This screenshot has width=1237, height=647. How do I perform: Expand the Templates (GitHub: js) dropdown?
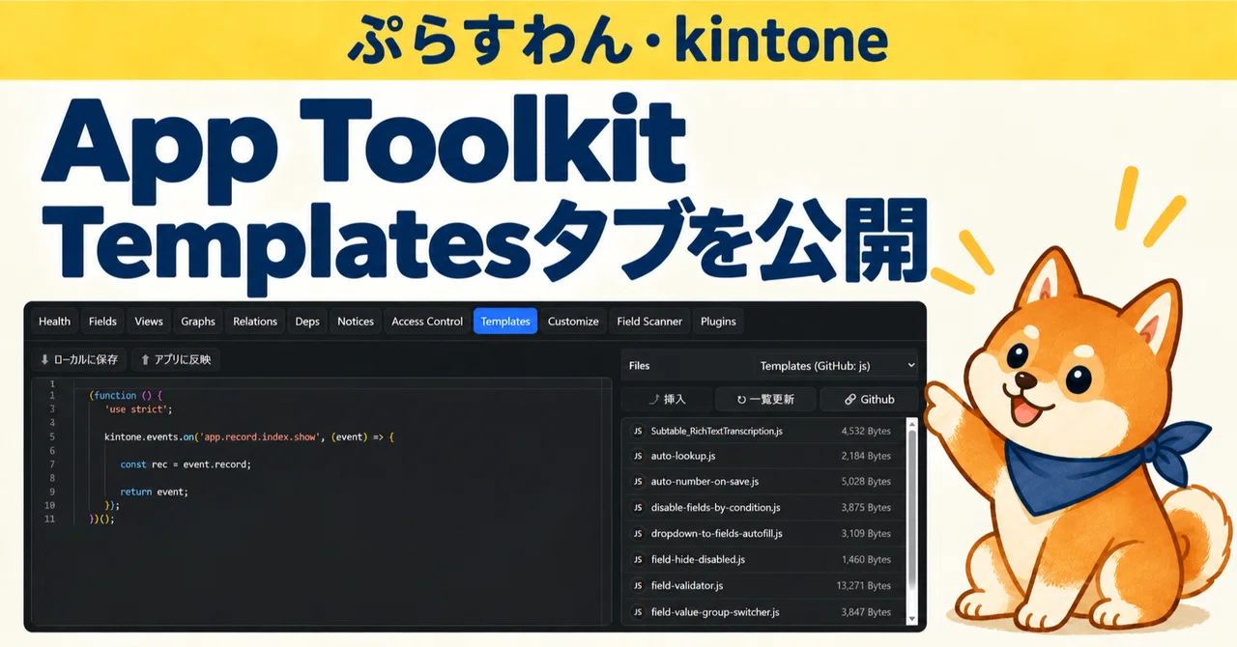[836, 366]
